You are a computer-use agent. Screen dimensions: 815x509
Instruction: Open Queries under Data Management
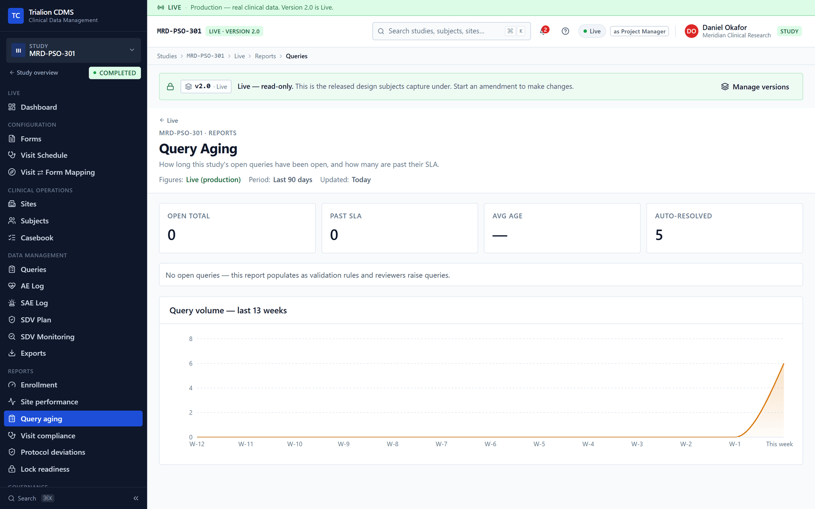click(73, 269)
